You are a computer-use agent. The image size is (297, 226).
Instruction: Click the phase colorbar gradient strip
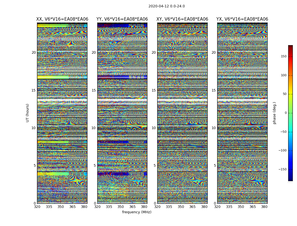click(290, 113)
